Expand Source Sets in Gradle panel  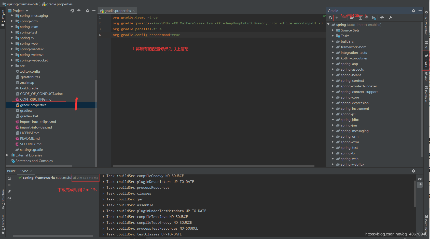coord(332,30)
